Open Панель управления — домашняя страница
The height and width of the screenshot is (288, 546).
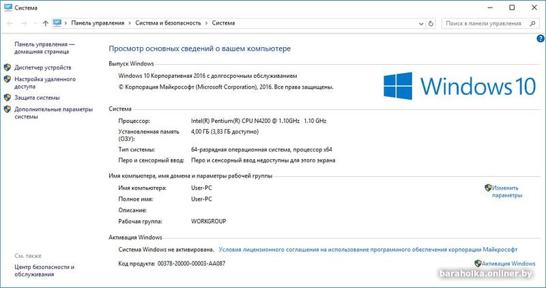click(x=44, y=48)
